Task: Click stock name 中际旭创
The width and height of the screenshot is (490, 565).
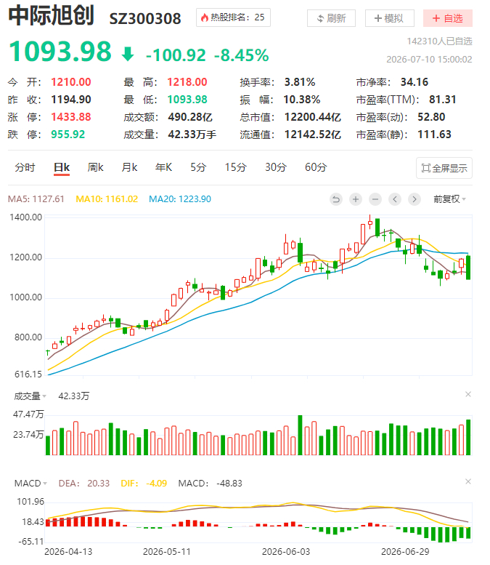Action: click(x=51, y=15)
